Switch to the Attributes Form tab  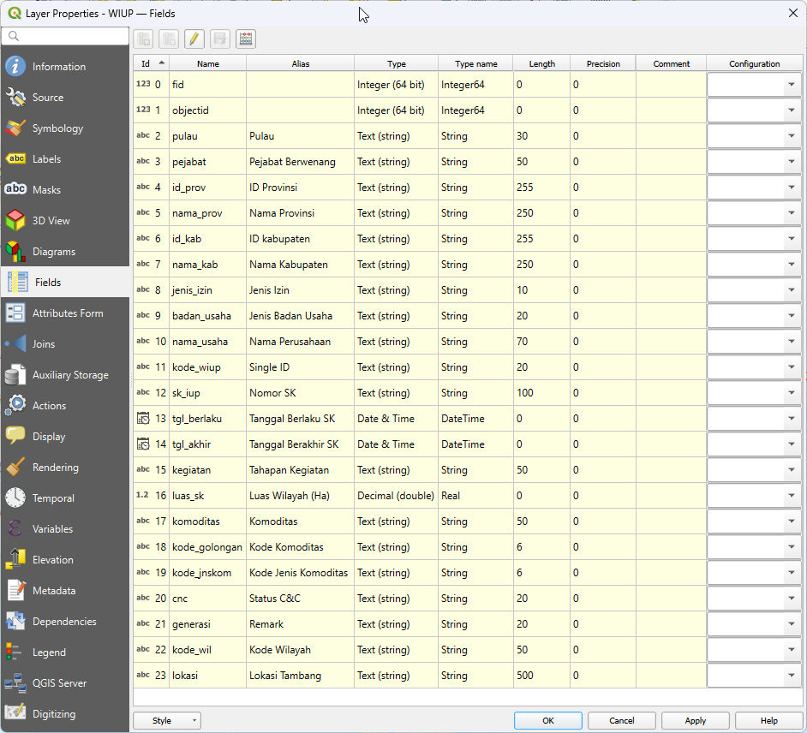tap(67, 313)
